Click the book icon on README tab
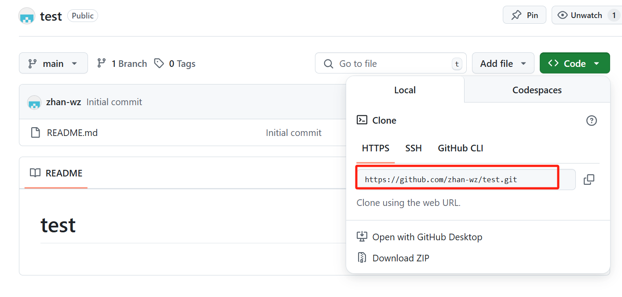Screen dimensions: 622x297 (35, 173)
